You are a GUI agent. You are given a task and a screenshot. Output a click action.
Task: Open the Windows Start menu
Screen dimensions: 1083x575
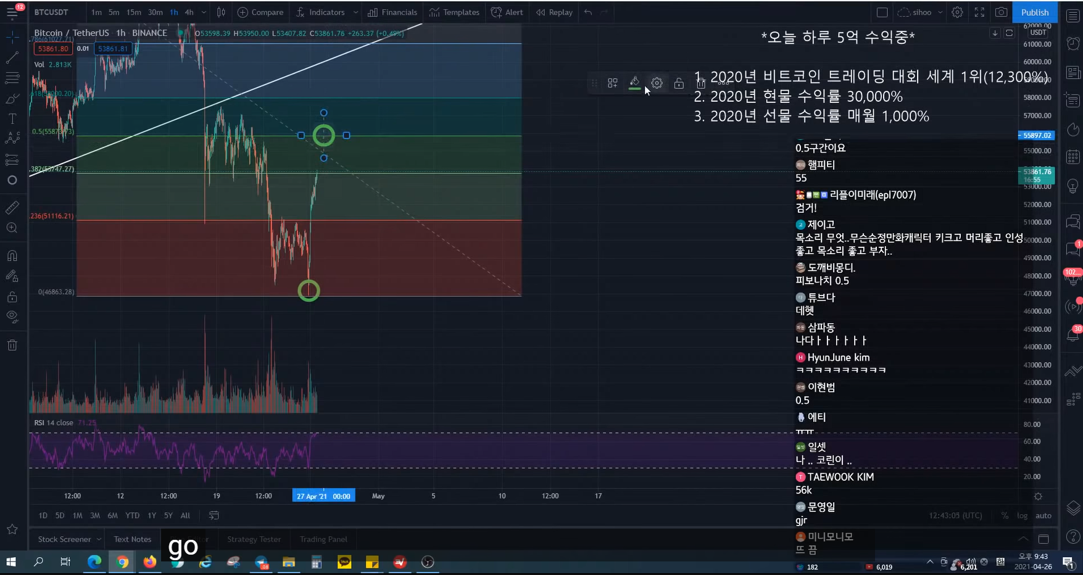(x=10, y=562)
